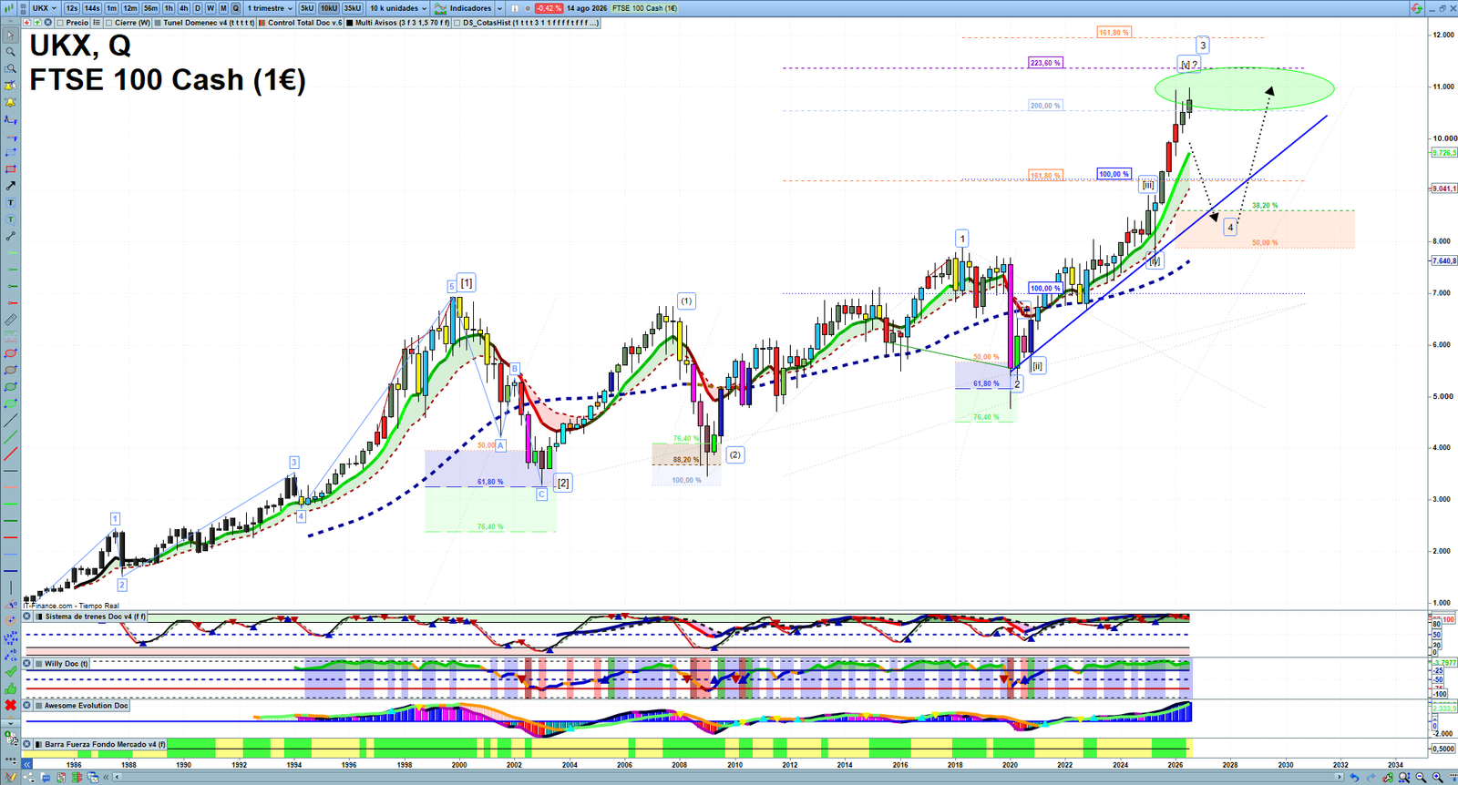
Task: Select the ruler measurement tool
Action: pos(10,320)
